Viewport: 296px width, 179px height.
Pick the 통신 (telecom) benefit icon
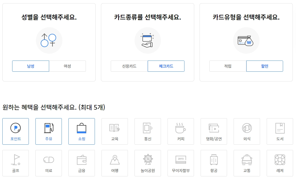(148, 131)
